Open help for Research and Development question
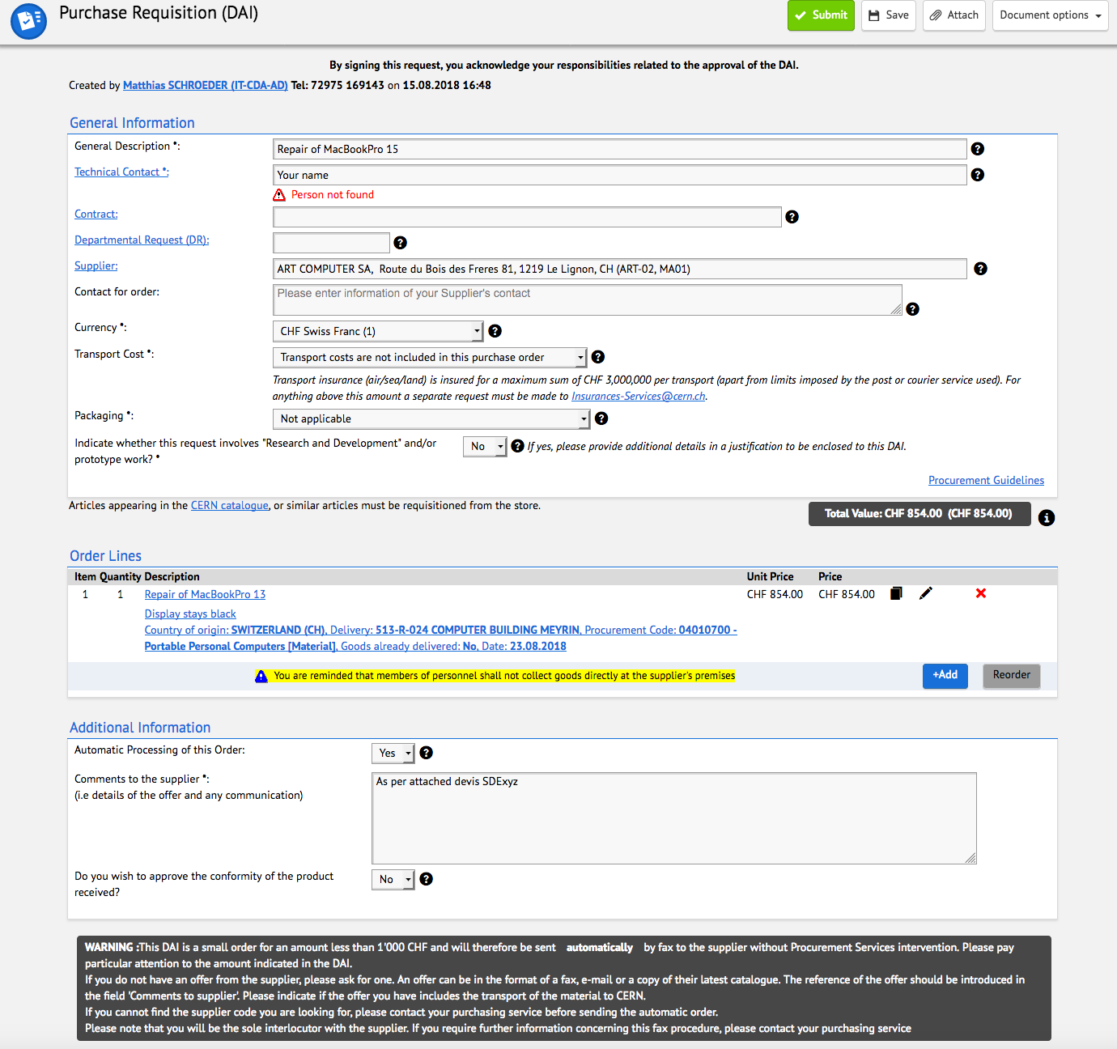 point(518,446)
